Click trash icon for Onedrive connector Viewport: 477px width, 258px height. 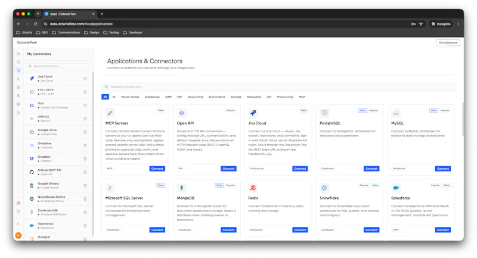[x=85, y=145]
